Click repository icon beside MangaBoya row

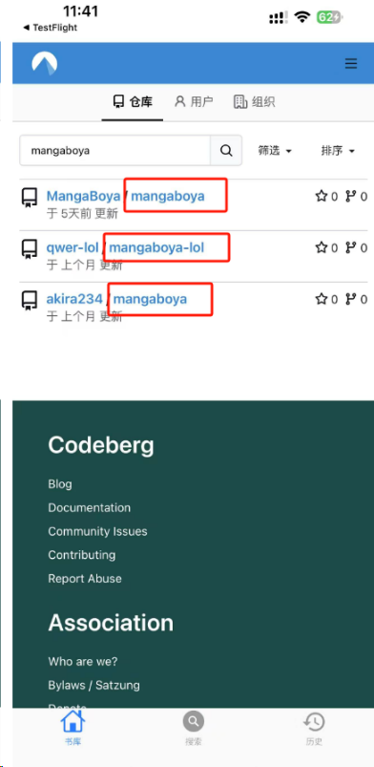point(30,197)
